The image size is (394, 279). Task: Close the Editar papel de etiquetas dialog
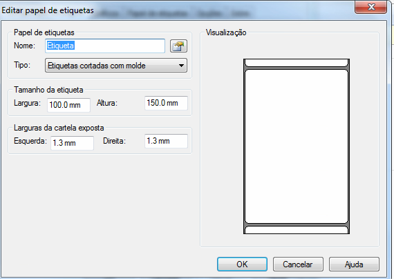(x=371, y=7)
